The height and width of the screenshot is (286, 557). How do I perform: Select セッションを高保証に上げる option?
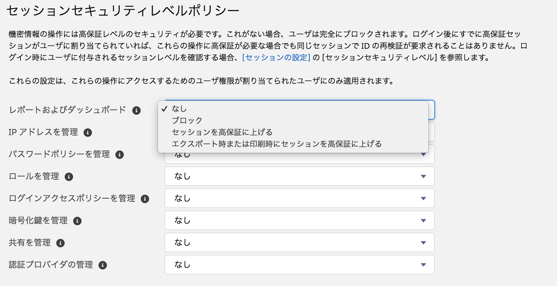222,132
